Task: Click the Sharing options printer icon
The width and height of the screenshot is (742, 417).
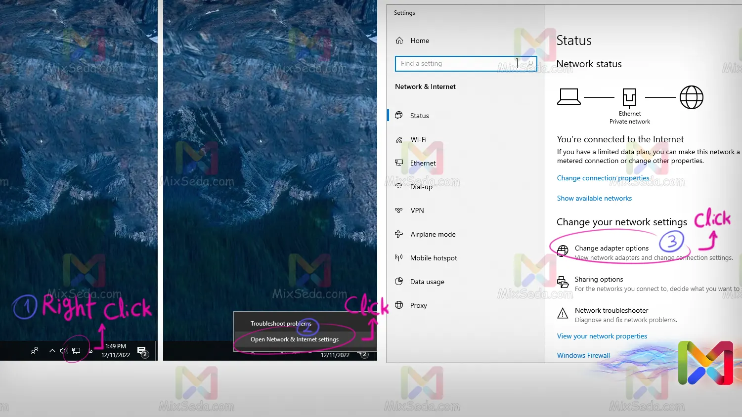Action: (x=563, y=282)
